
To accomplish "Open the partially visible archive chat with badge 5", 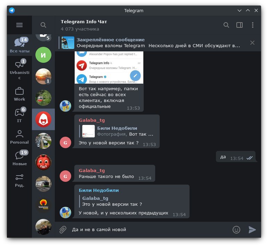I will (43, 38).
